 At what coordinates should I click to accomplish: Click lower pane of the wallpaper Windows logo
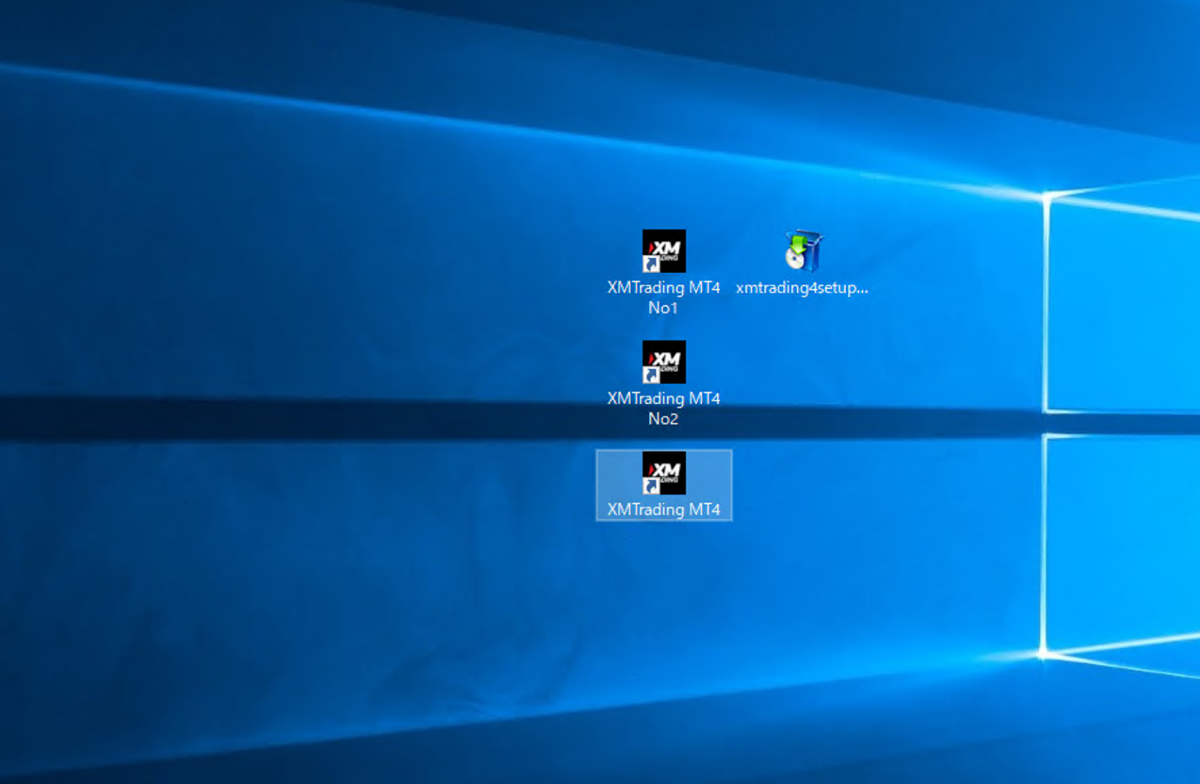[x=1122, y=544]
